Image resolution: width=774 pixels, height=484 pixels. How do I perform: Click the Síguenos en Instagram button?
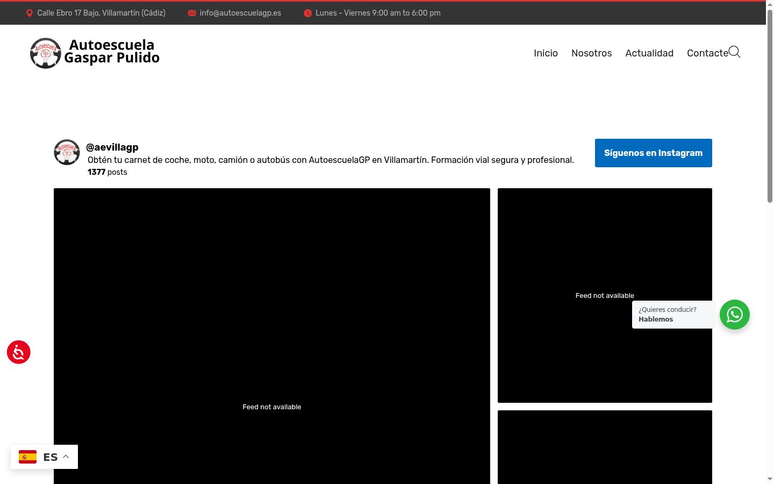(x=654, y=153)
